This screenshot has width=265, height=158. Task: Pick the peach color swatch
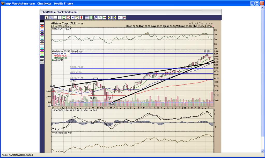[42, 44]
